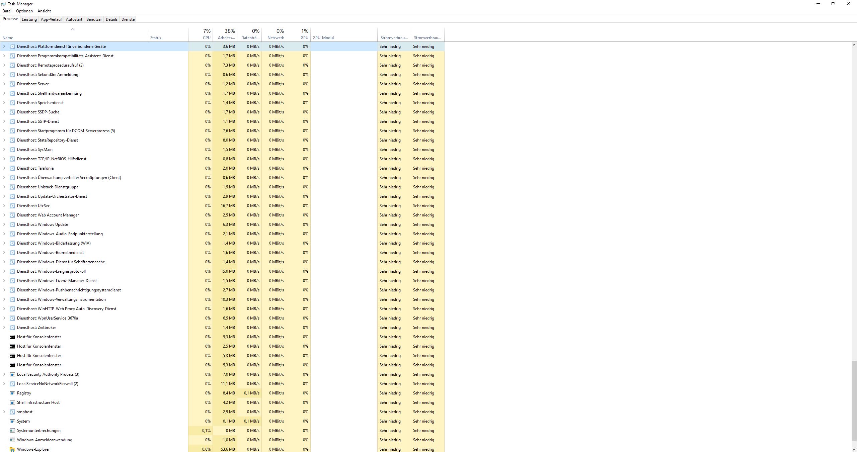857x452 pixels.
Task: Open the Autostart tab
Action: tap(74, 19)
